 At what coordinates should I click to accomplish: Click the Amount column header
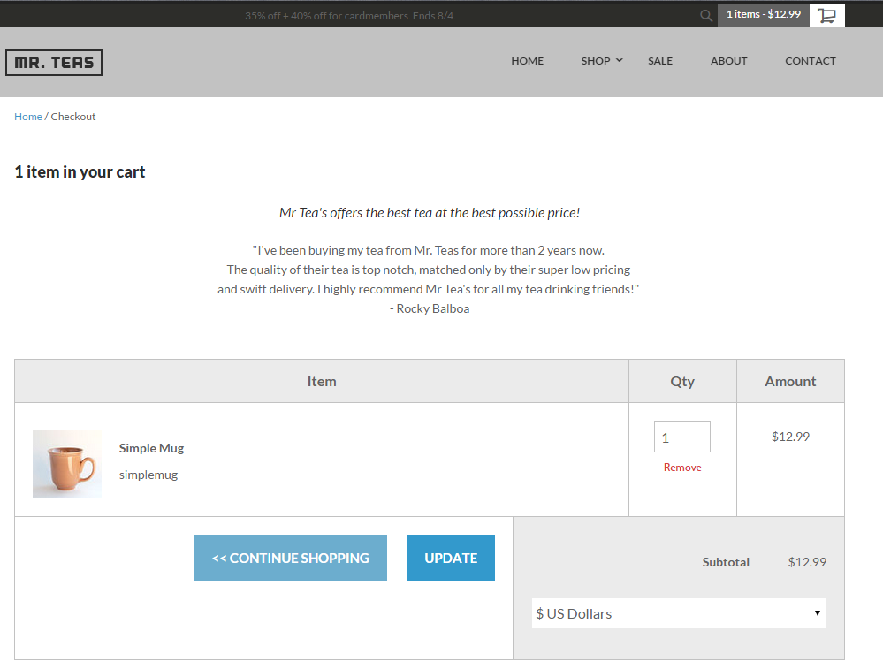click(x=790, y=381)
